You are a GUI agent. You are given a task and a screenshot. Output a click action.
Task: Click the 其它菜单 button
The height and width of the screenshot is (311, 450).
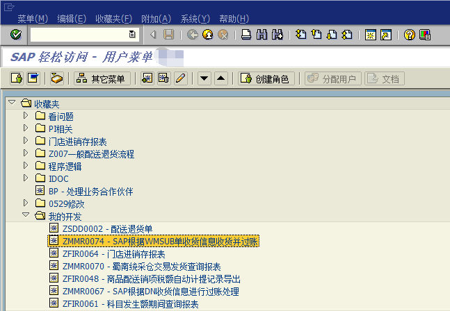pyautogui.click(x=102, y=78)
